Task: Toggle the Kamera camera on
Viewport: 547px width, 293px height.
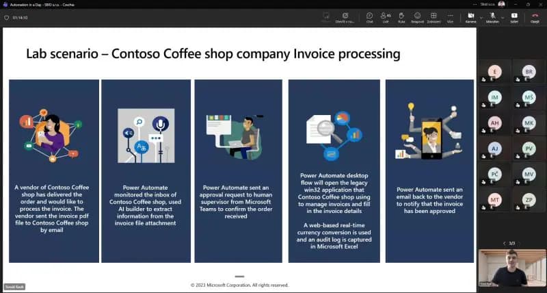Action: (470, 18)
